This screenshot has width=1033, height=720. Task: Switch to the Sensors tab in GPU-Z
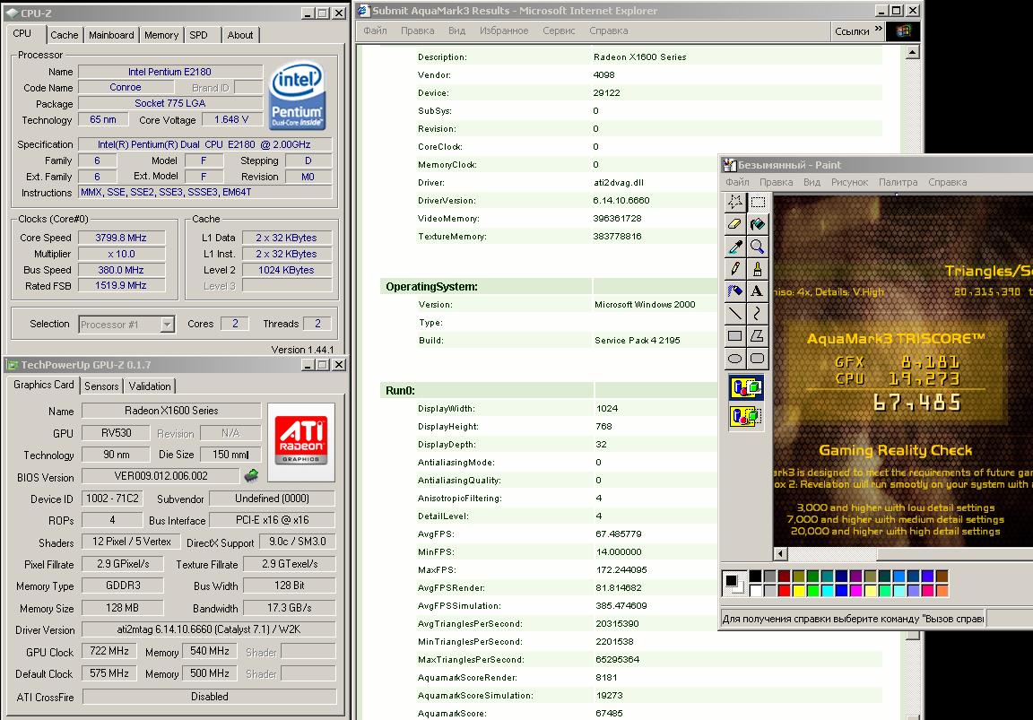click(x=101, y=386)
